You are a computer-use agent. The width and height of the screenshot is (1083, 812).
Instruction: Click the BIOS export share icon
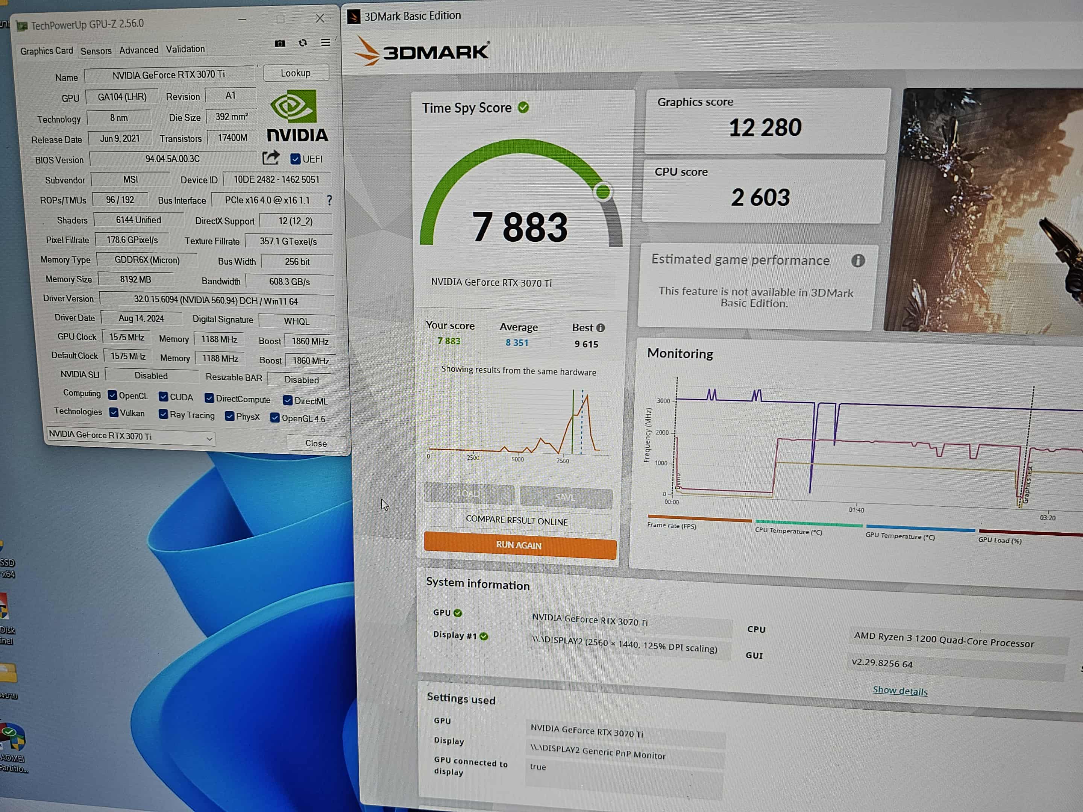click(271, 158)
